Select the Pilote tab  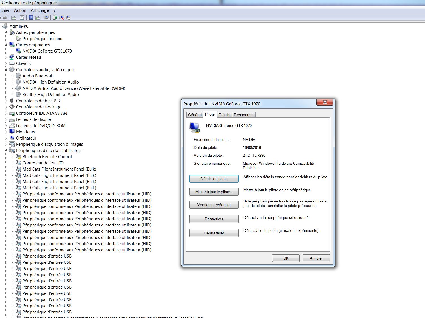coord(210,114)
